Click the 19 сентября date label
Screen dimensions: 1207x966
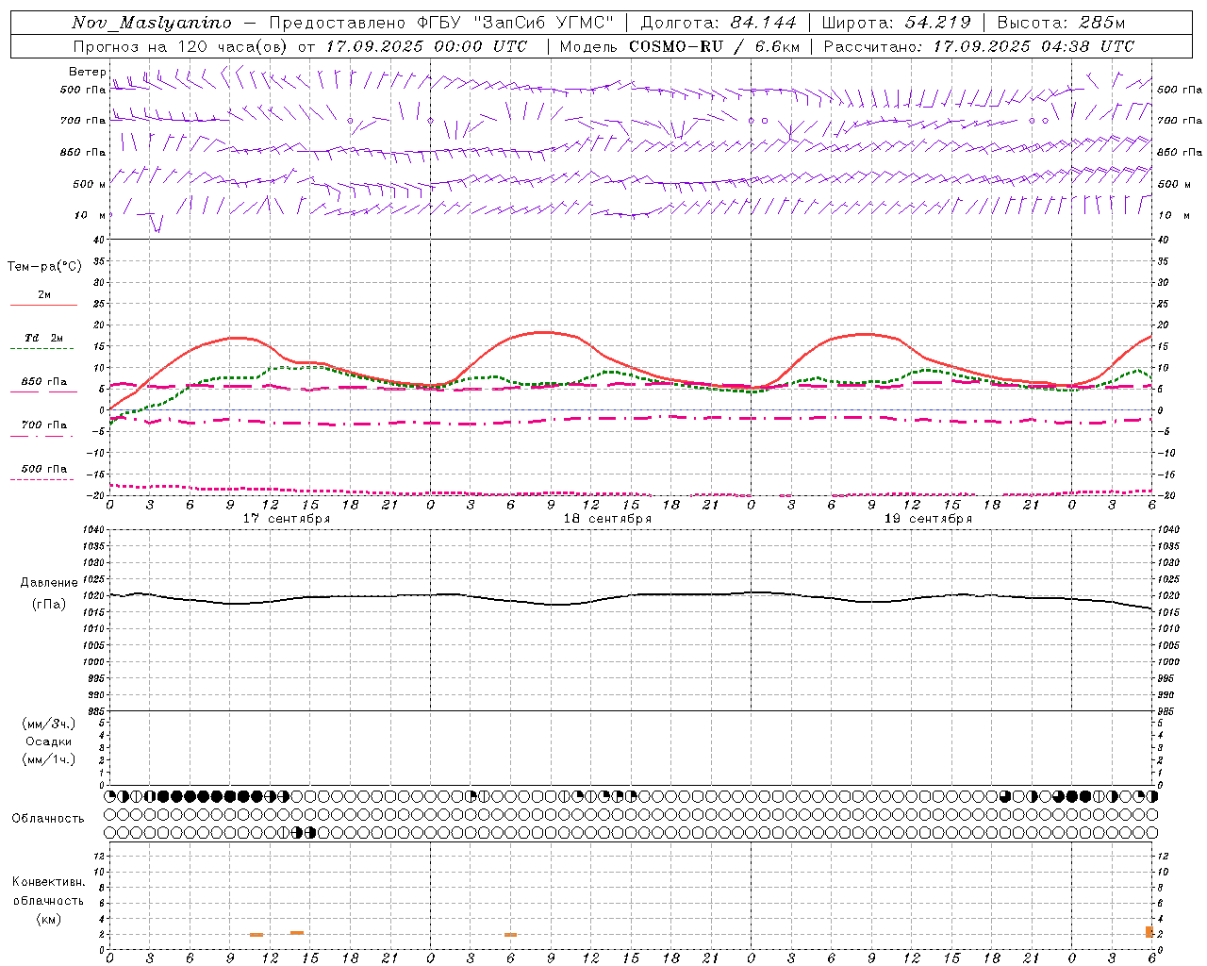pos(928,519)
